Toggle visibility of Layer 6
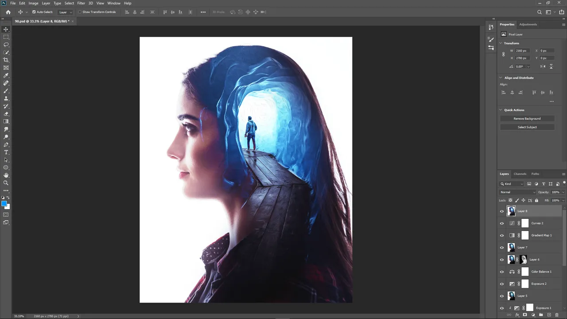 [502, 260]
